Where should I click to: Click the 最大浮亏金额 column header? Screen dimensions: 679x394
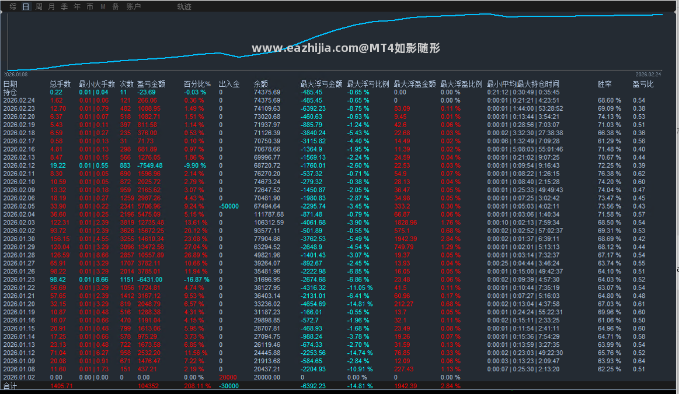[321, 84]
